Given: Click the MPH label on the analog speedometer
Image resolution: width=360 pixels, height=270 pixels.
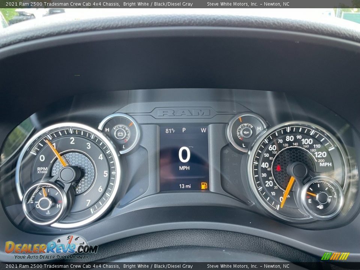Looking at the screenshot, I should point(325,164).
